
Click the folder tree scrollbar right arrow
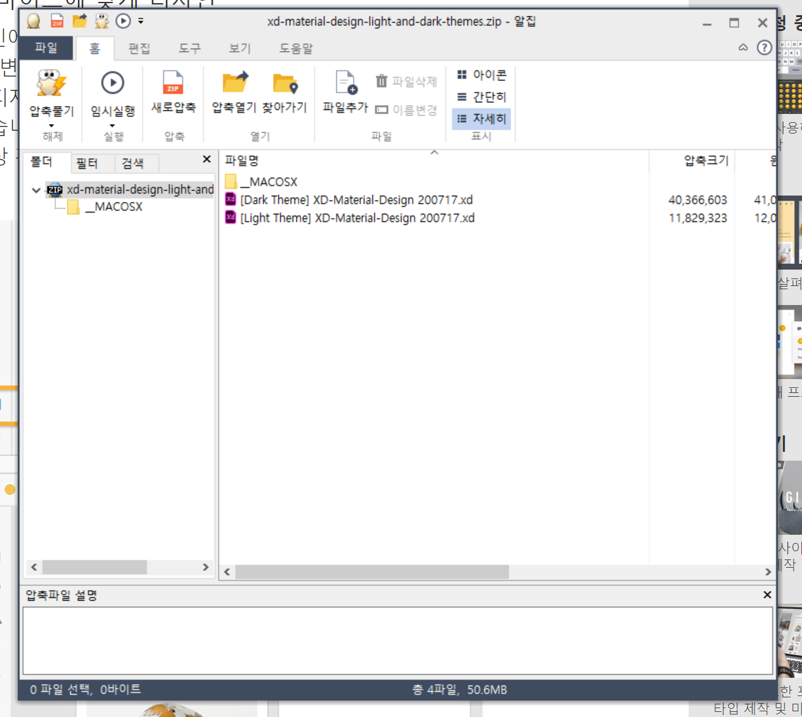205,567
